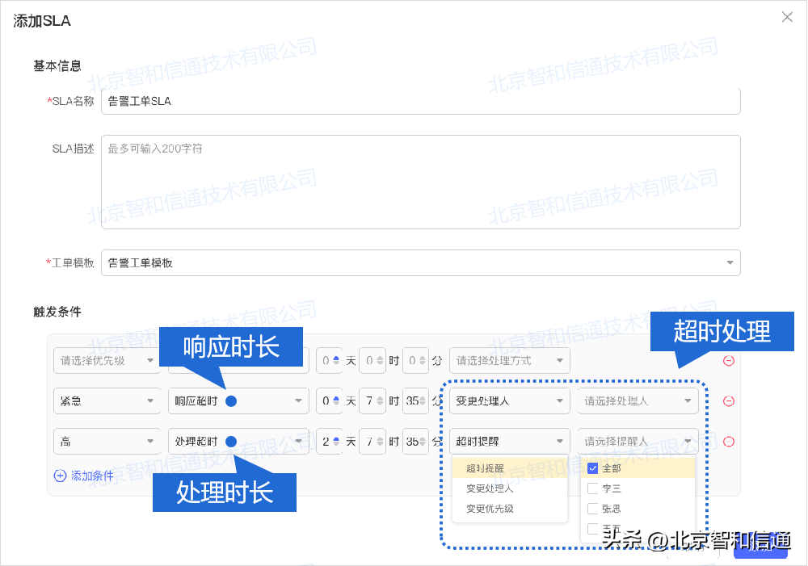Remove the 紧急 priority condition row

pos(729,400)
